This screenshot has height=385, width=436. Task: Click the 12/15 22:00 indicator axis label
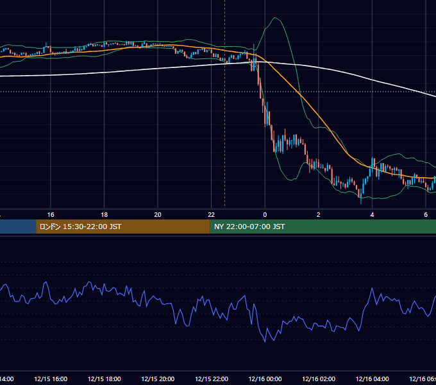pos(212,379)
